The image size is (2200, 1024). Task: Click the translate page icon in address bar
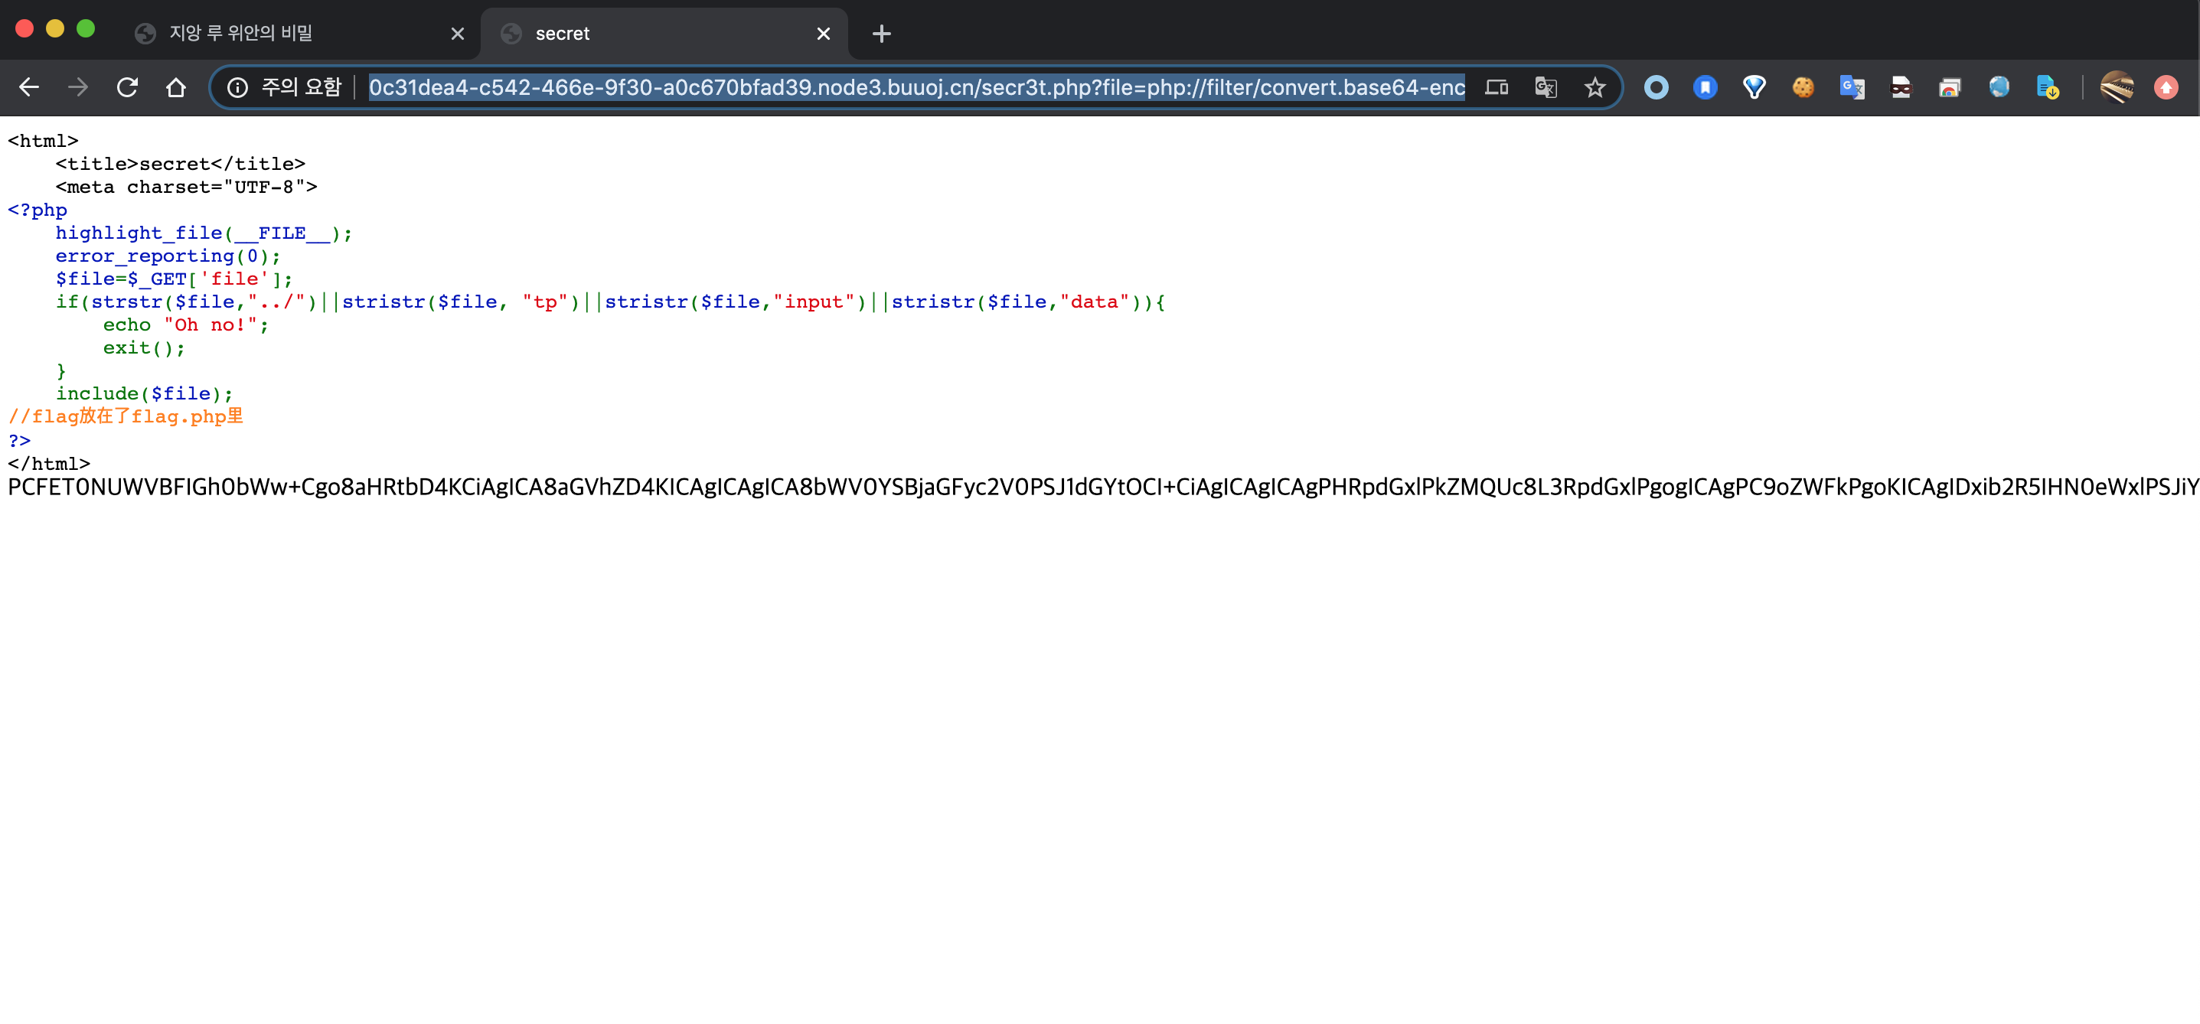click(x=1546, y=87)
